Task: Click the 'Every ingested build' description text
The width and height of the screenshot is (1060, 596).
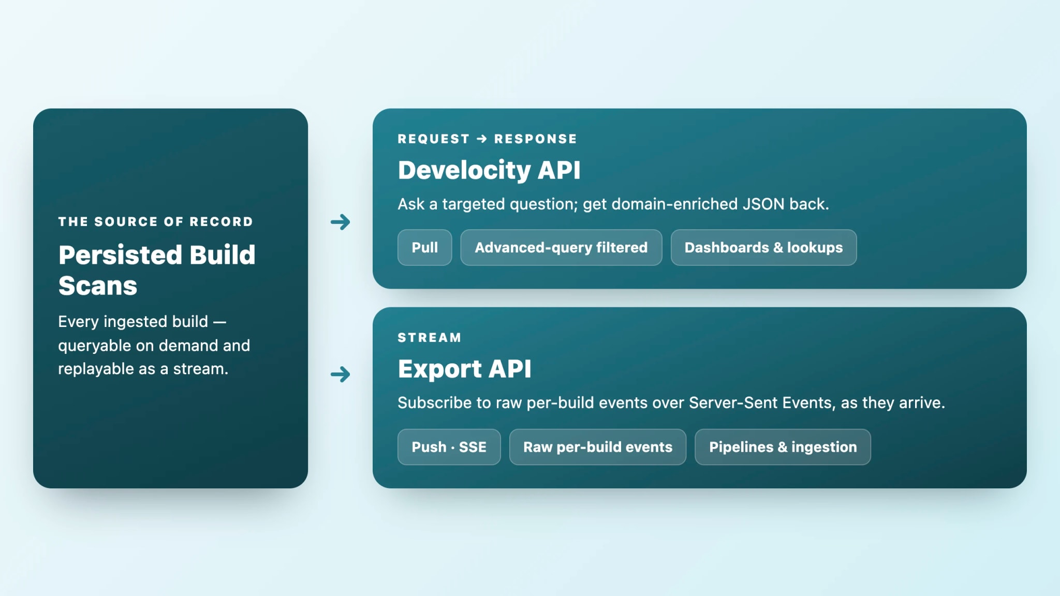Action: click(x=154, y=345)
